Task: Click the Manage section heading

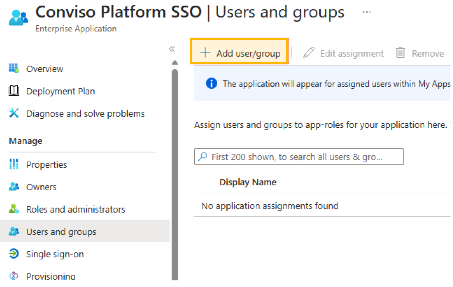Action: pyautogui.click(x=26, y=141)
